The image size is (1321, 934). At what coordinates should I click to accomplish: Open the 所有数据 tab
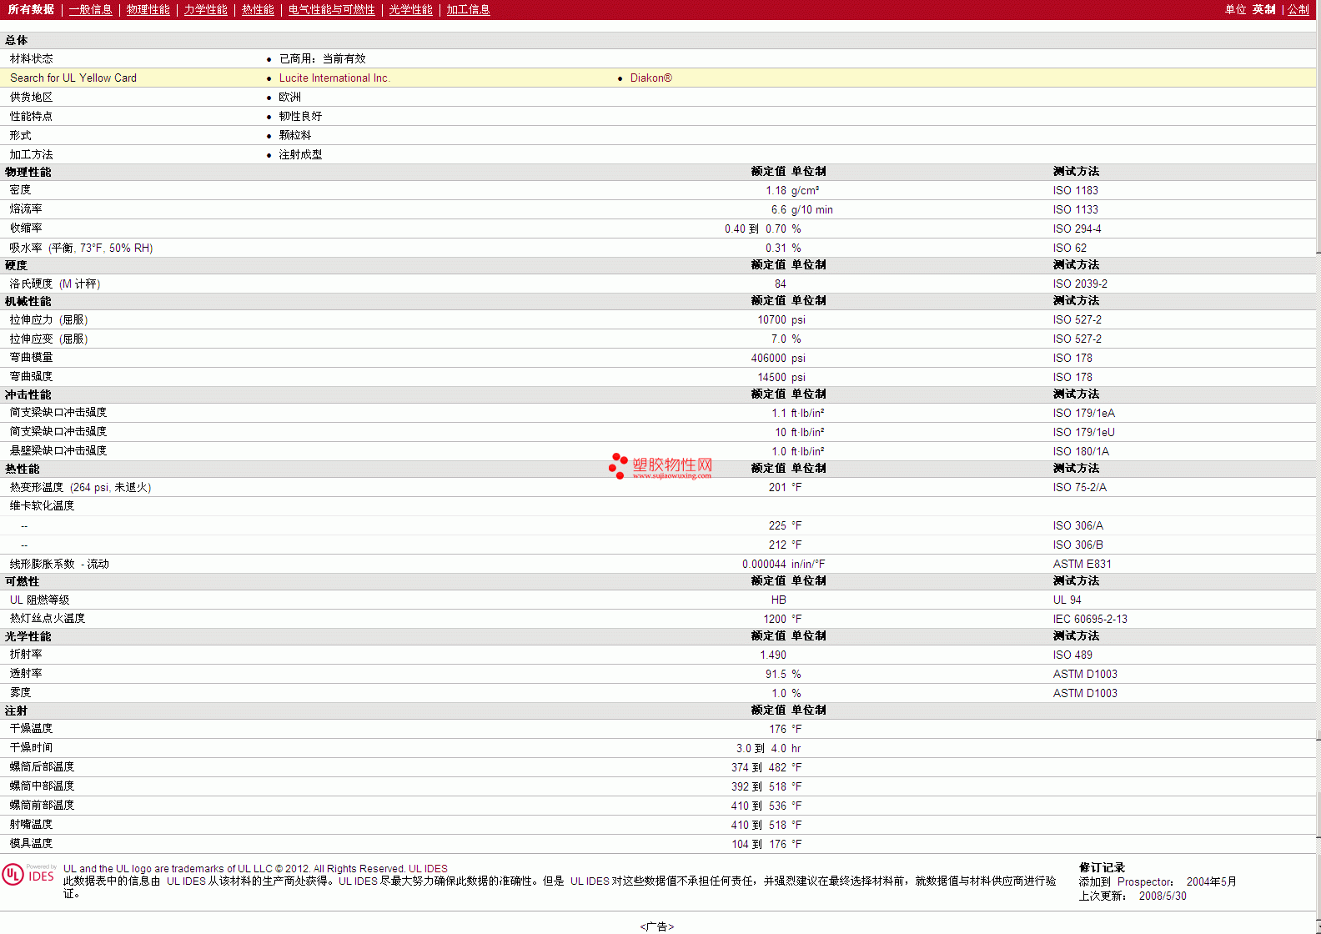pyautogui.click(x=31, y=9)
